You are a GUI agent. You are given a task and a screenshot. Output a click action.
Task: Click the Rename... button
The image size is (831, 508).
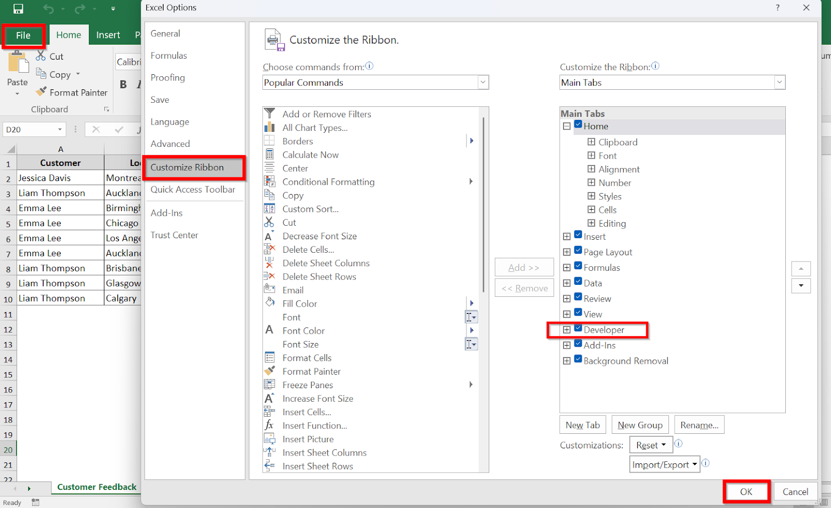pyautogui.click(x=699, y=425)
